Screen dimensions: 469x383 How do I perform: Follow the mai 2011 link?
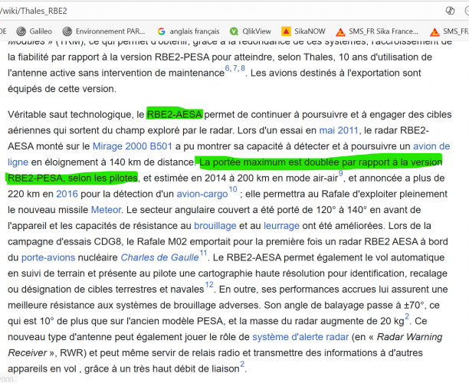coord(339,130)
